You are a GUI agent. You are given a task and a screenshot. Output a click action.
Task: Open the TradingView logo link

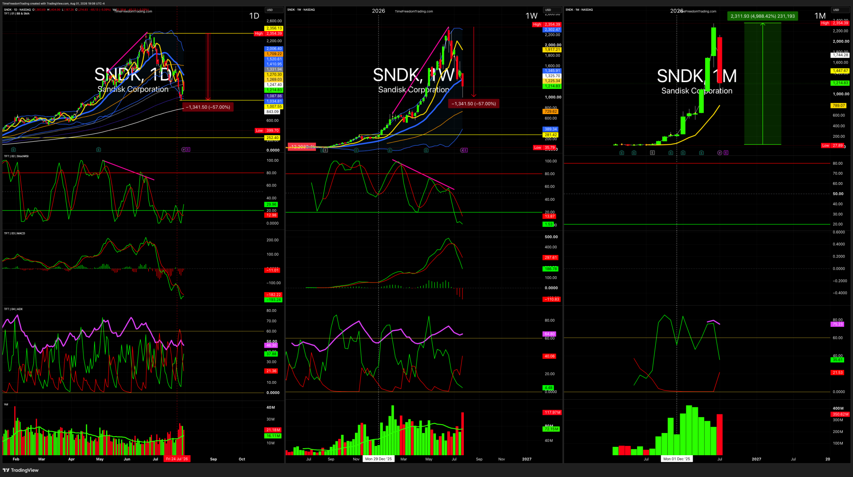click(21, 470)
